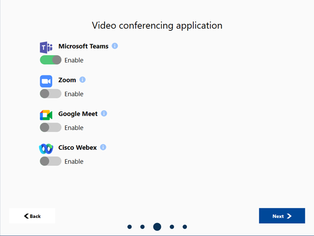The width and height of the screenshot is (314, 236).
Task: Click the Enable label next to Zoom toggle
Action: click(x=74, y=94)
